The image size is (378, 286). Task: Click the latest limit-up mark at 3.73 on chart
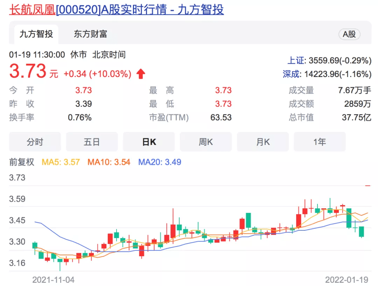point(367,186)
